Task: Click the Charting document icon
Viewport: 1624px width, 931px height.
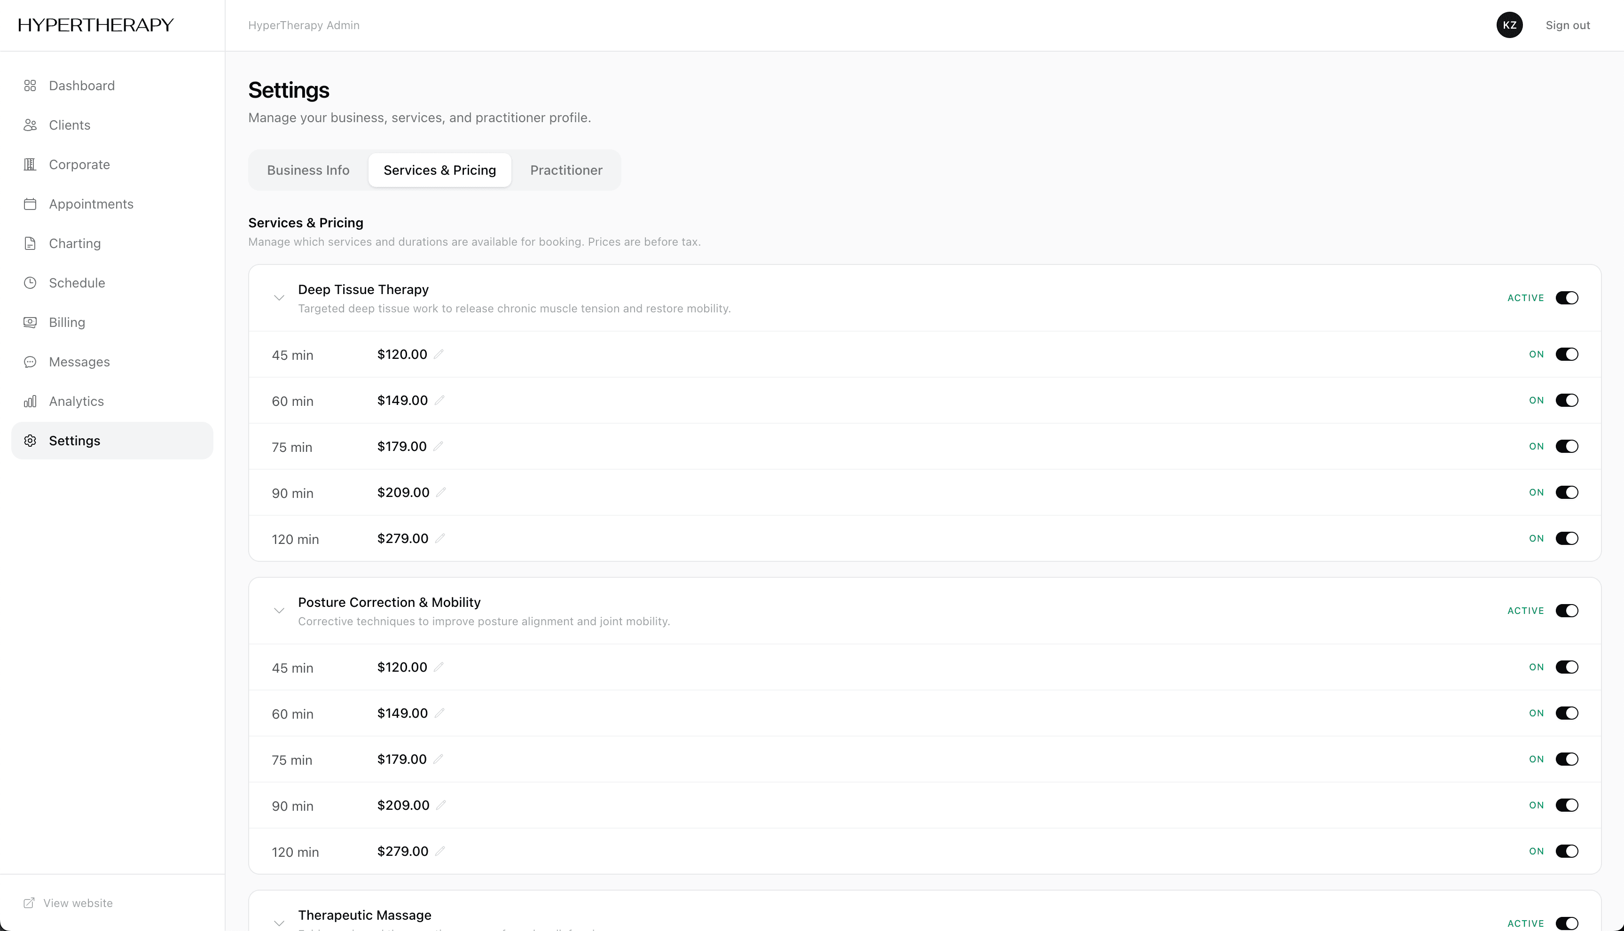Action: tap(30, 243)
